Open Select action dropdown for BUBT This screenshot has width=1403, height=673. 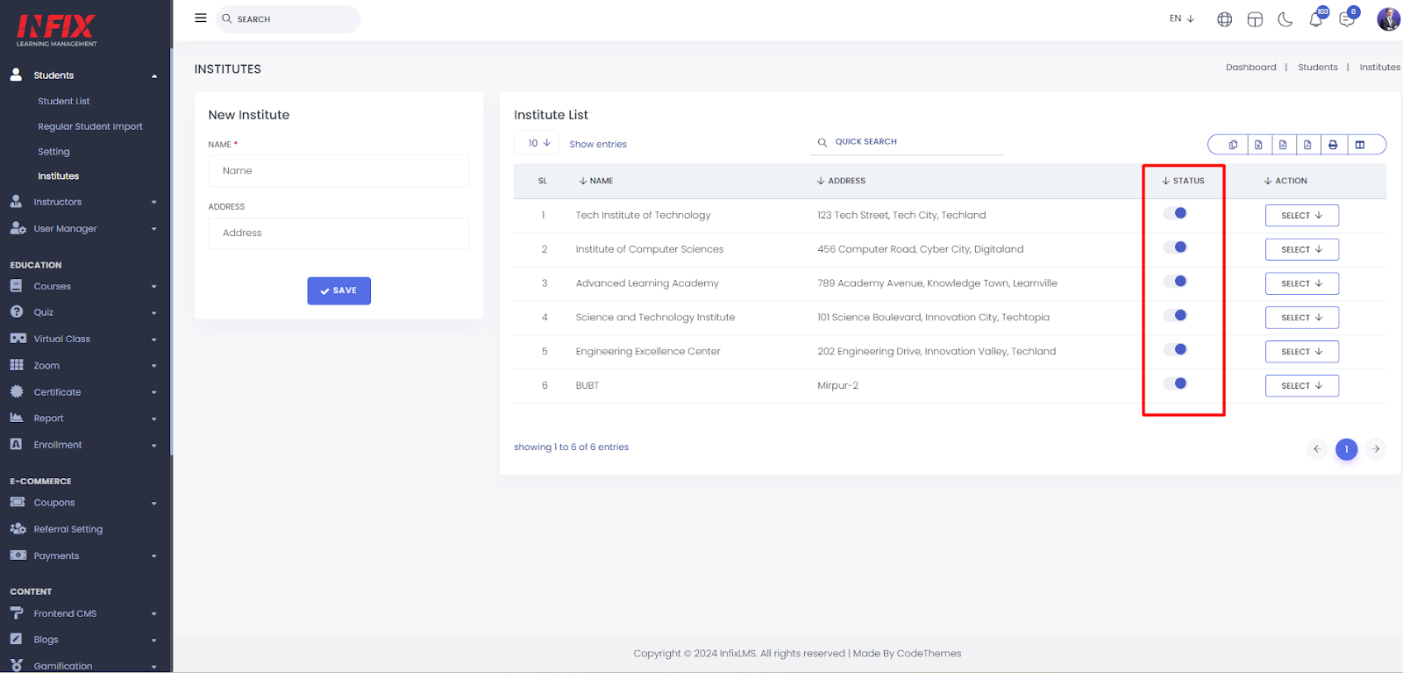pos(1301,386)
